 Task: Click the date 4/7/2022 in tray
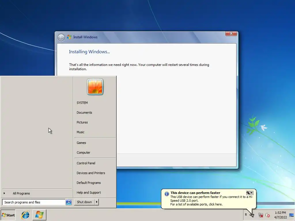pyautogui.click(x=281, y=217)
